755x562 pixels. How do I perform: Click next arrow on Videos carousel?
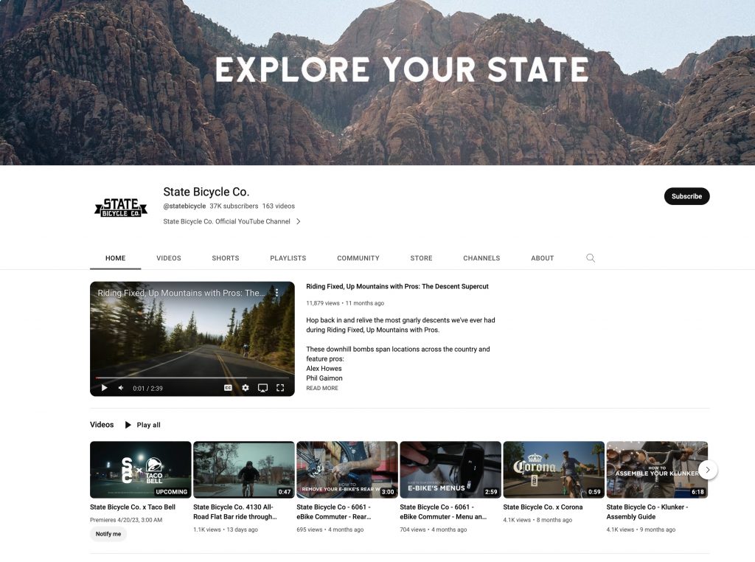(x=708, y=470)
